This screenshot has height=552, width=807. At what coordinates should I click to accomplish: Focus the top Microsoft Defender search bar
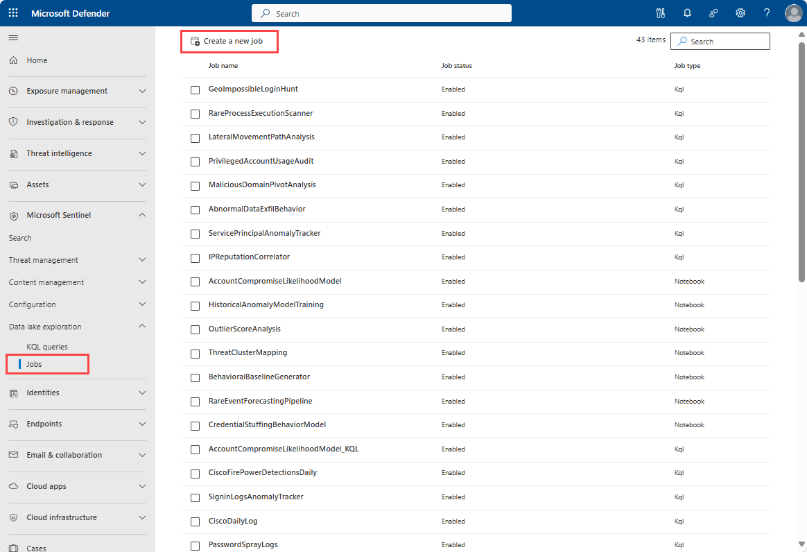pyautogui.click(x=381, y=13)
